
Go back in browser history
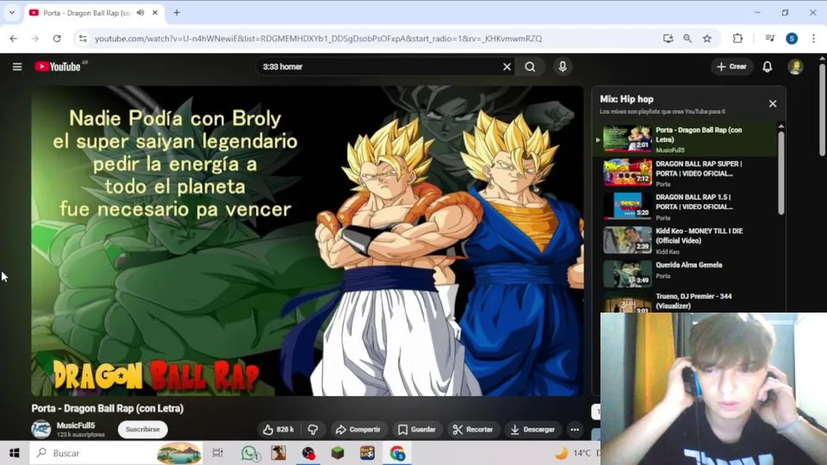point(14,39)
